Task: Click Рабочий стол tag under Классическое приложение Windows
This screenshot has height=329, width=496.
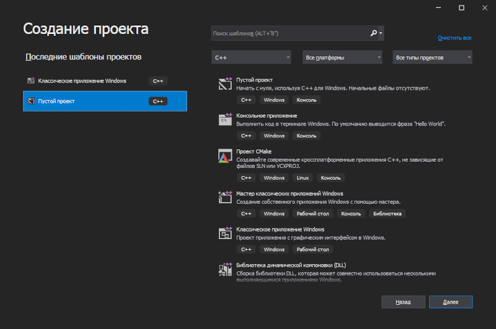Action: [312, 249]
